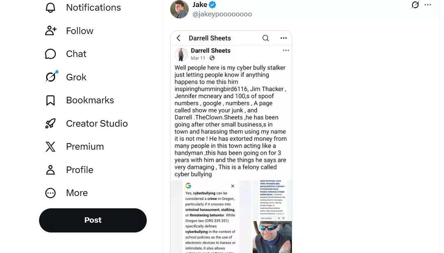Open Jake's profile avatar picture
The height and width of the screenshot is (253, 444).
pos(179,9)
